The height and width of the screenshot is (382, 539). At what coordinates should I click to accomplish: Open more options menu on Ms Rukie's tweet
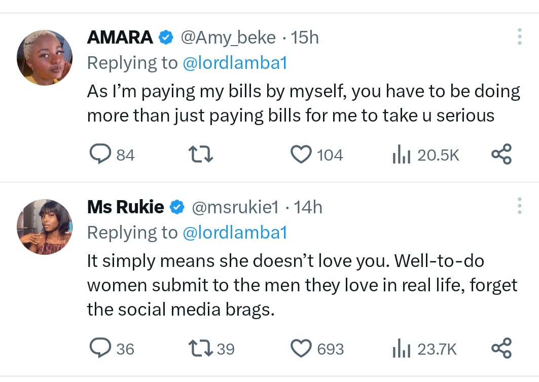pyautogui.click(x=519, y=207)
